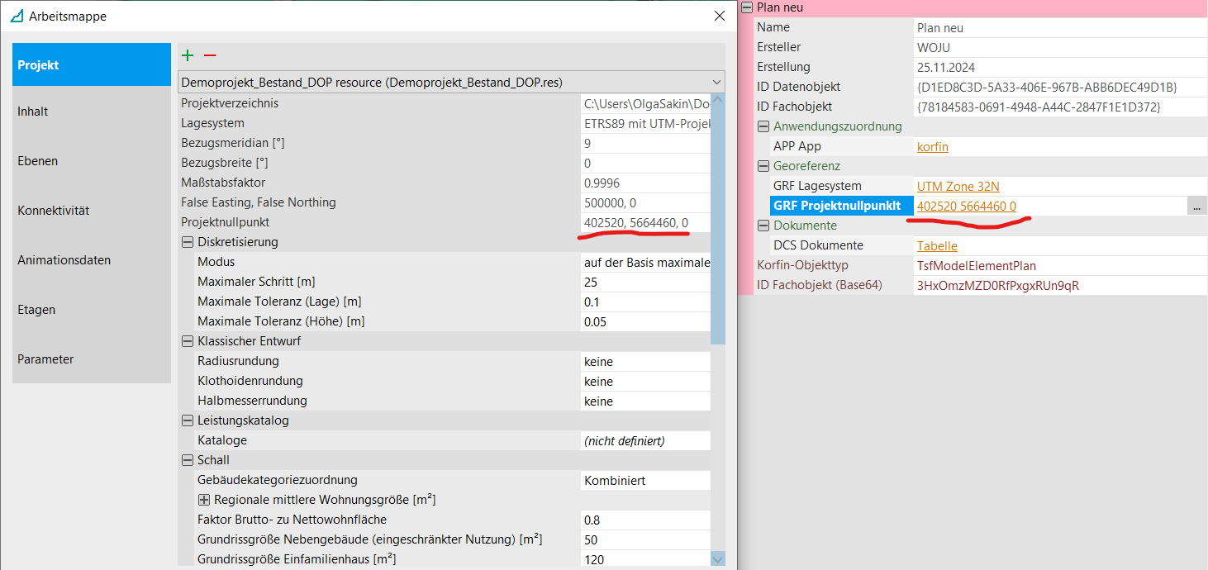Open the korfin app link
Screen dimensions: 1208x570
tap(932, 146)
